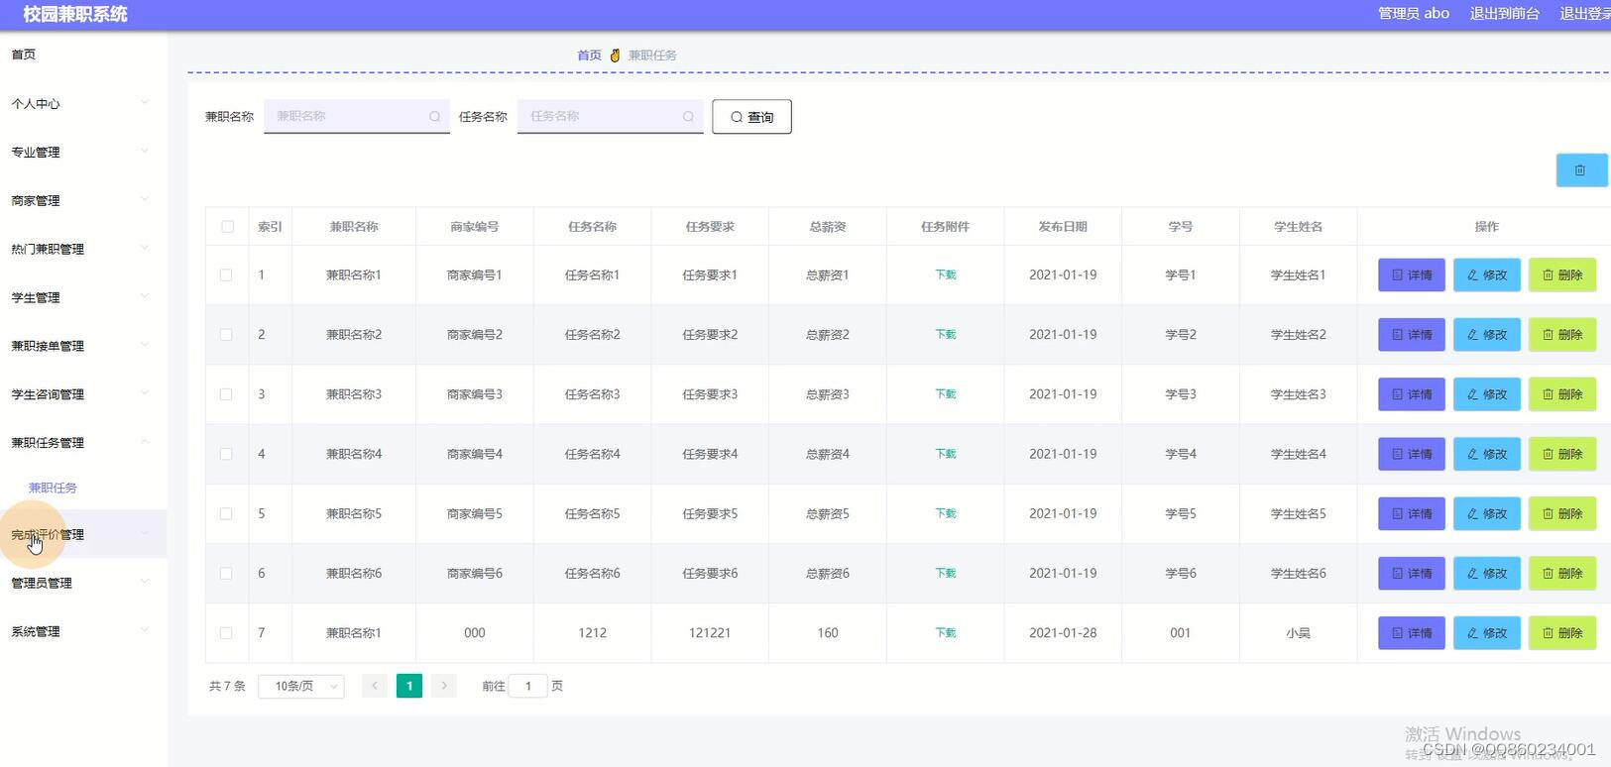Click the cell 121221 in 任务要求 column
The width and height of the screenshot is (1611, 767).
tap(710, 632)
